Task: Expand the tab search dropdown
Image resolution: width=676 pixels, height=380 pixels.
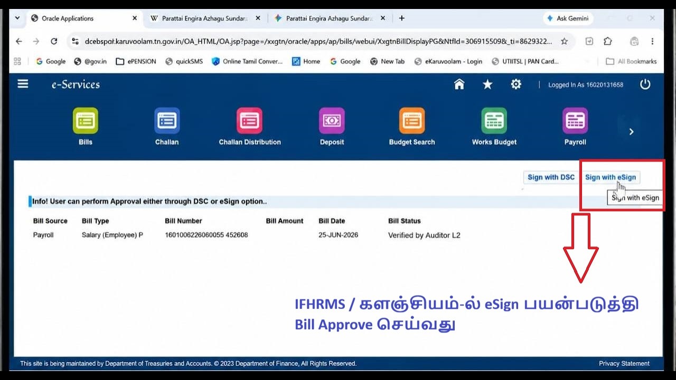Action: coord(17,18)
